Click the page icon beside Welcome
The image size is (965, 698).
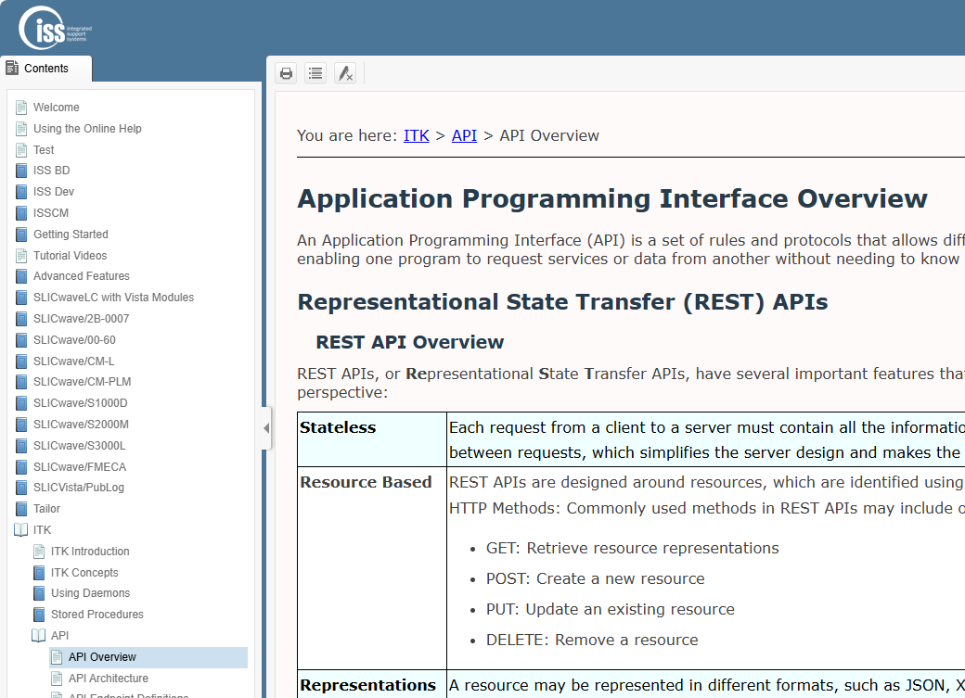20,107
